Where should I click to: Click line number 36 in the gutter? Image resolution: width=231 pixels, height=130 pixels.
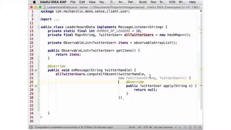pos(31,121)
